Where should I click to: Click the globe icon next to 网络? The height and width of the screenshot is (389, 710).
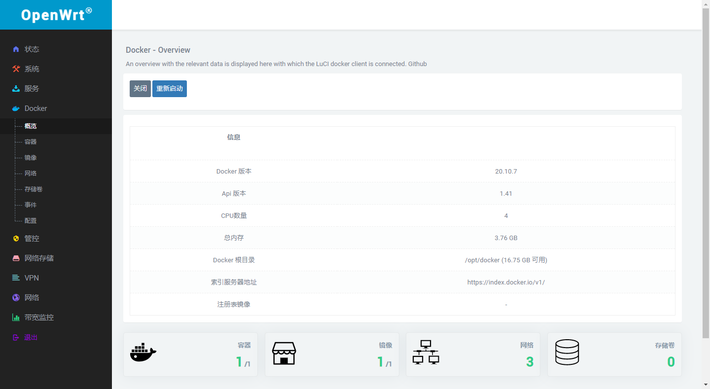point(15,297)
